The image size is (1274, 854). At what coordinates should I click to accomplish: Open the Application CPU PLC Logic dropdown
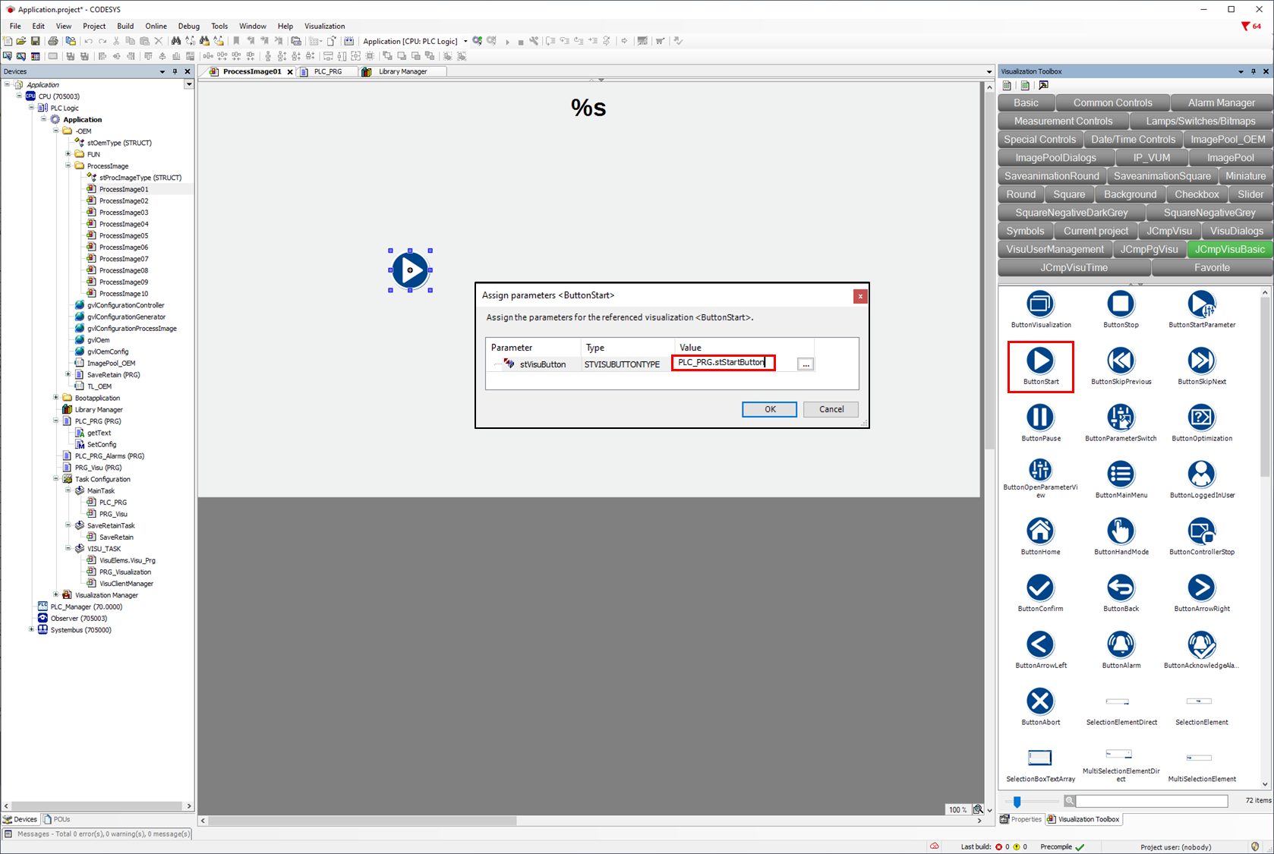[x=465, y=41]
